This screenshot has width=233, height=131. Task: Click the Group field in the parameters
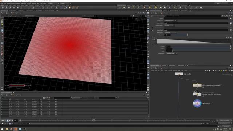[x=196, y=19]
